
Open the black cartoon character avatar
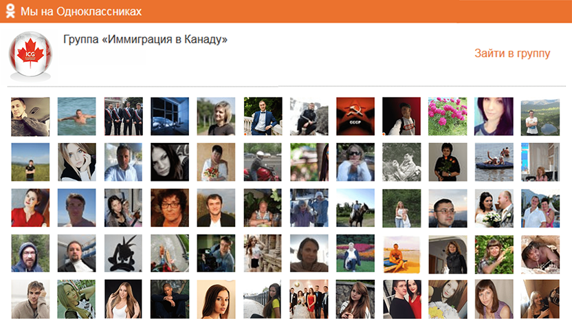pos(123,254)
